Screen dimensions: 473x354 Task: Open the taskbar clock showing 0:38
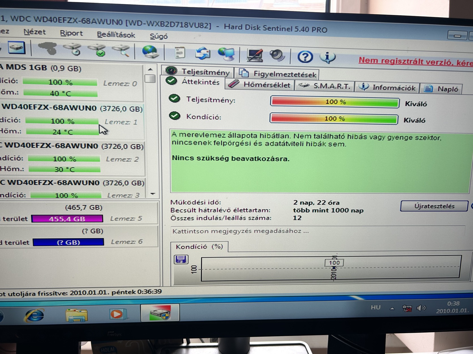point(453,307)
